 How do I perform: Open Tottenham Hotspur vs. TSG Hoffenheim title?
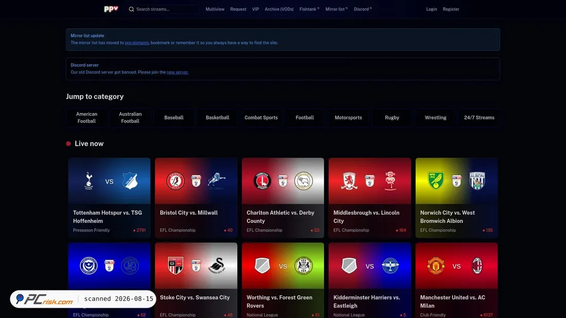(108, 217)
